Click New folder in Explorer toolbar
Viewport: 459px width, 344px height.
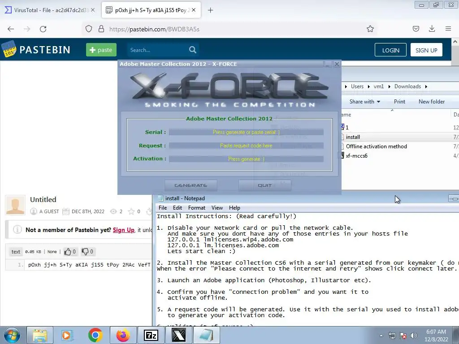(432, 102)
